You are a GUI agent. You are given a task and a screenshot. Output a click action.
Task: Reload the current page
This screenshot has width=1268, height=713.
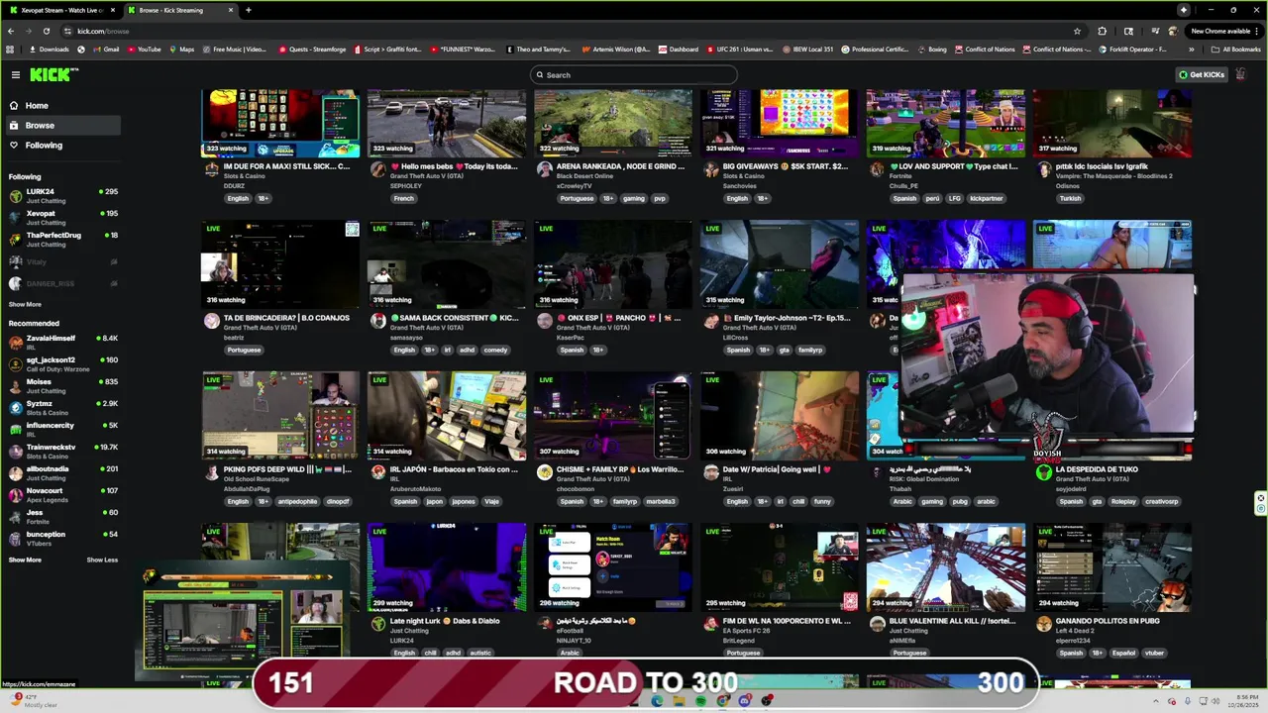coord(46,31)
